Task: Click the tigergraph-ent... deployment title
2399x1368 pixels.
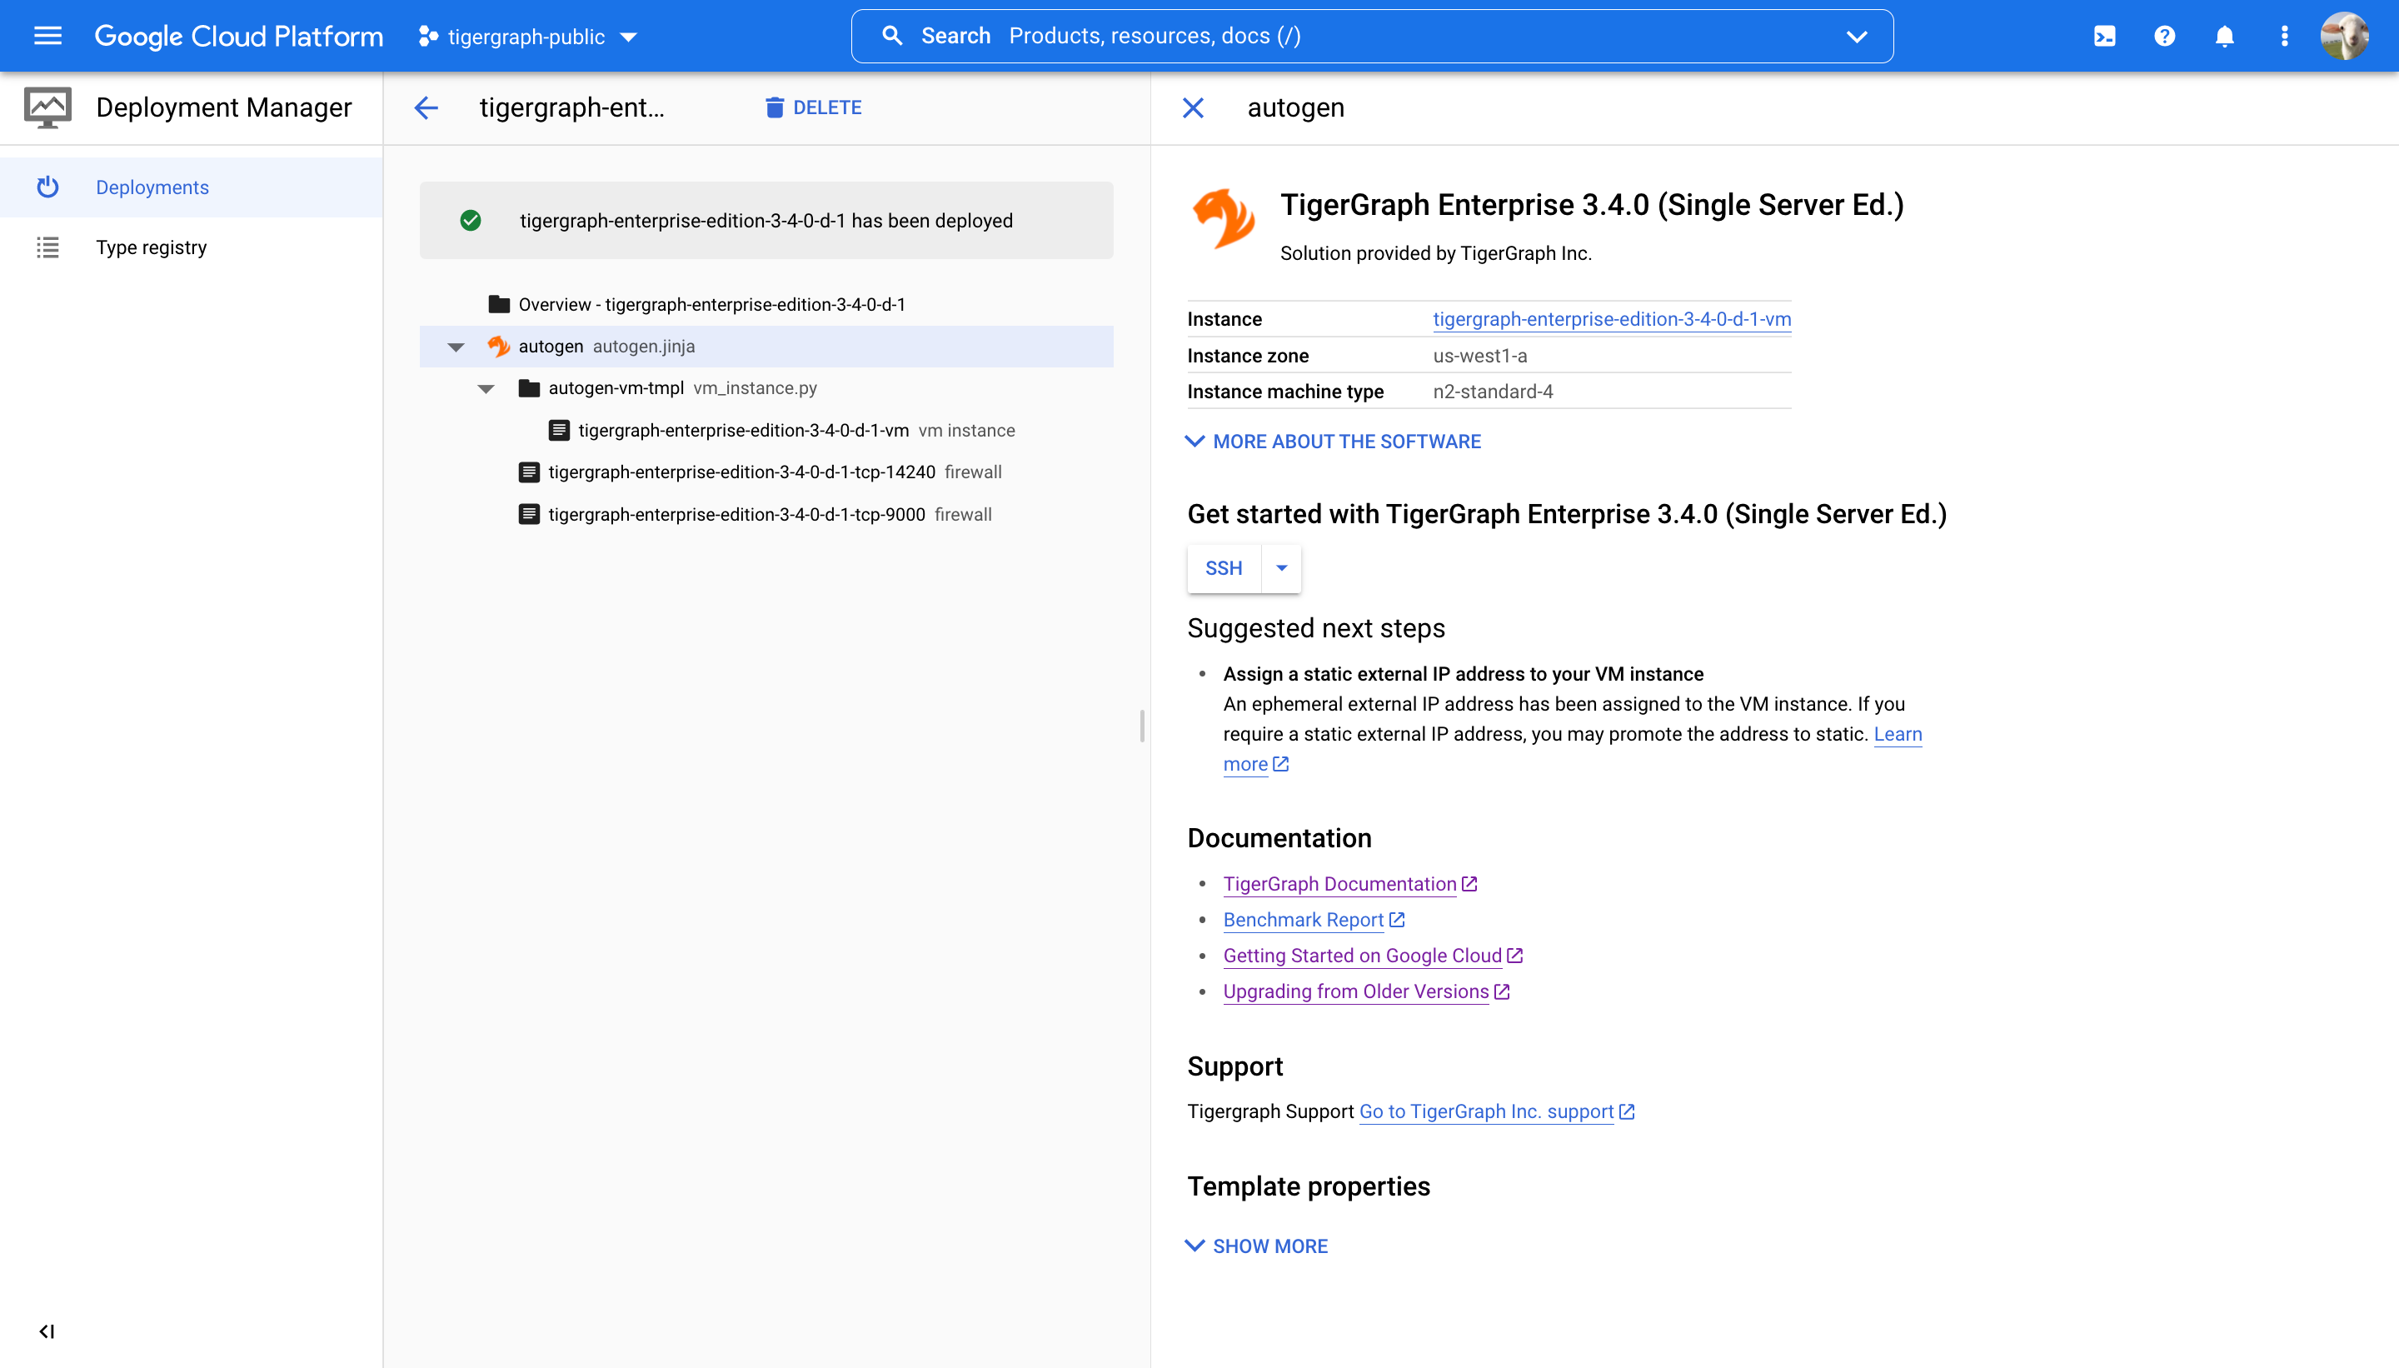Action: pos(572,108)
